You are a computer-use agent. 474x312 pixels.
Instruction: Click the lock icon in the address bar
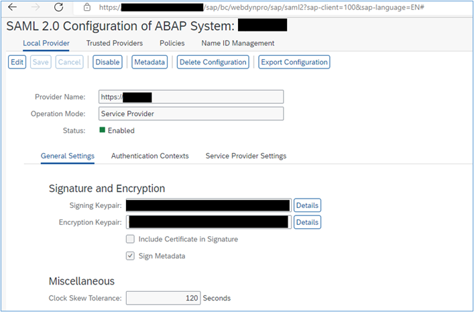click(87, 7)
